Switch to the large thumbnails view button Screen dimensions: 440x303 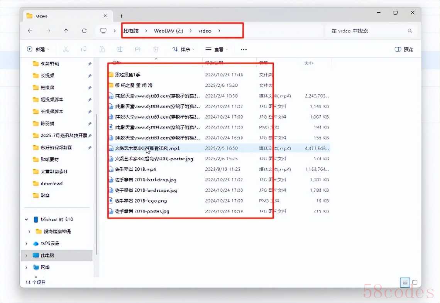click(415, 282)
